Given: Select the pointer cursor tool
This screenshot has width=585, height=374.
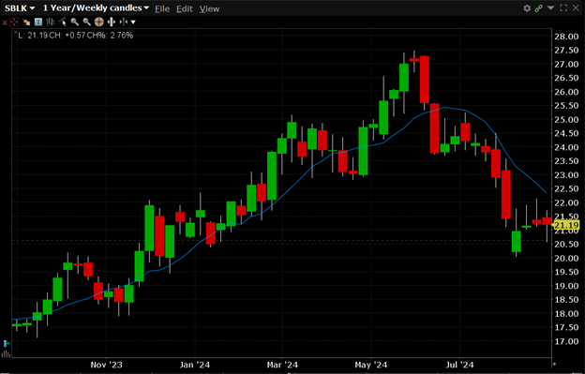Looking at the screenshot, I should point(62,22).
